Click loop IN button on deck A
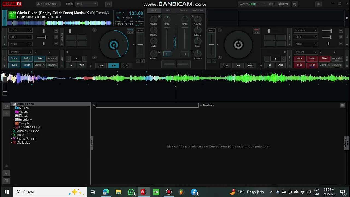Viewport: 350px width, 197px height. tap(71, 65)
